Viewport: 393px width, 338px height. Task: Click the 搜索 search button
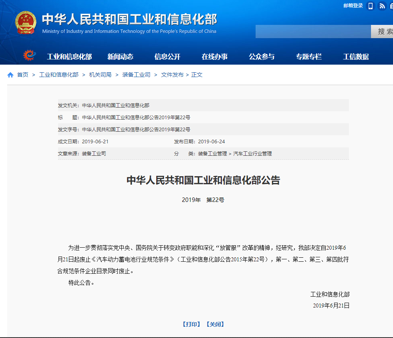382,31
